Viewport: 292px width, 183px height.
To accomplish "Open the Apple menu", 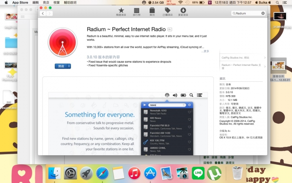I will point(6,2).
